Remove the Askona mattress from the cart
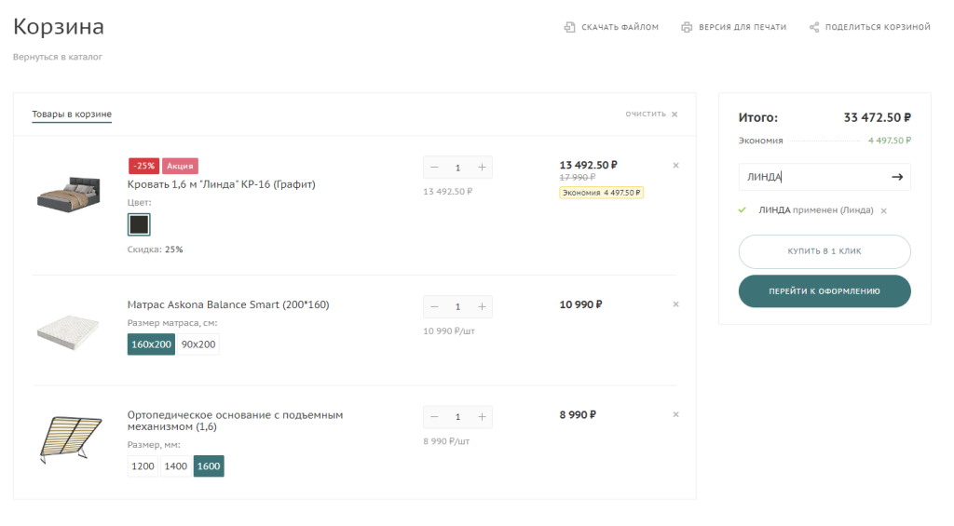This screenshot has width=954, height=526. tap(675, 304)
